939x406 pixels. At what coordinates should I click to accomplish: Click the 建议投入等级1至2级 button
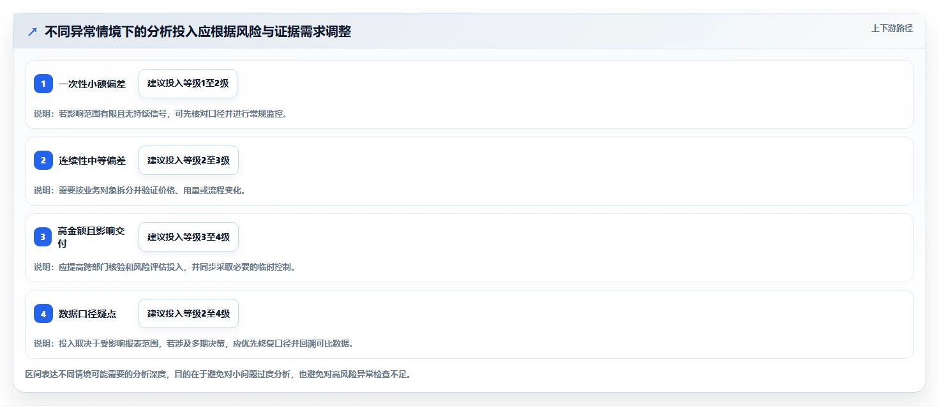click(188, 84)
